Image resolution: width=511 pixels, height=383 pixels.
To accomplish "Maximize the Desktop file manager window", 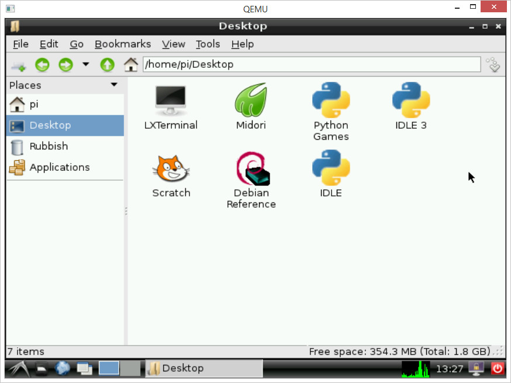I will tap(485, 26).
